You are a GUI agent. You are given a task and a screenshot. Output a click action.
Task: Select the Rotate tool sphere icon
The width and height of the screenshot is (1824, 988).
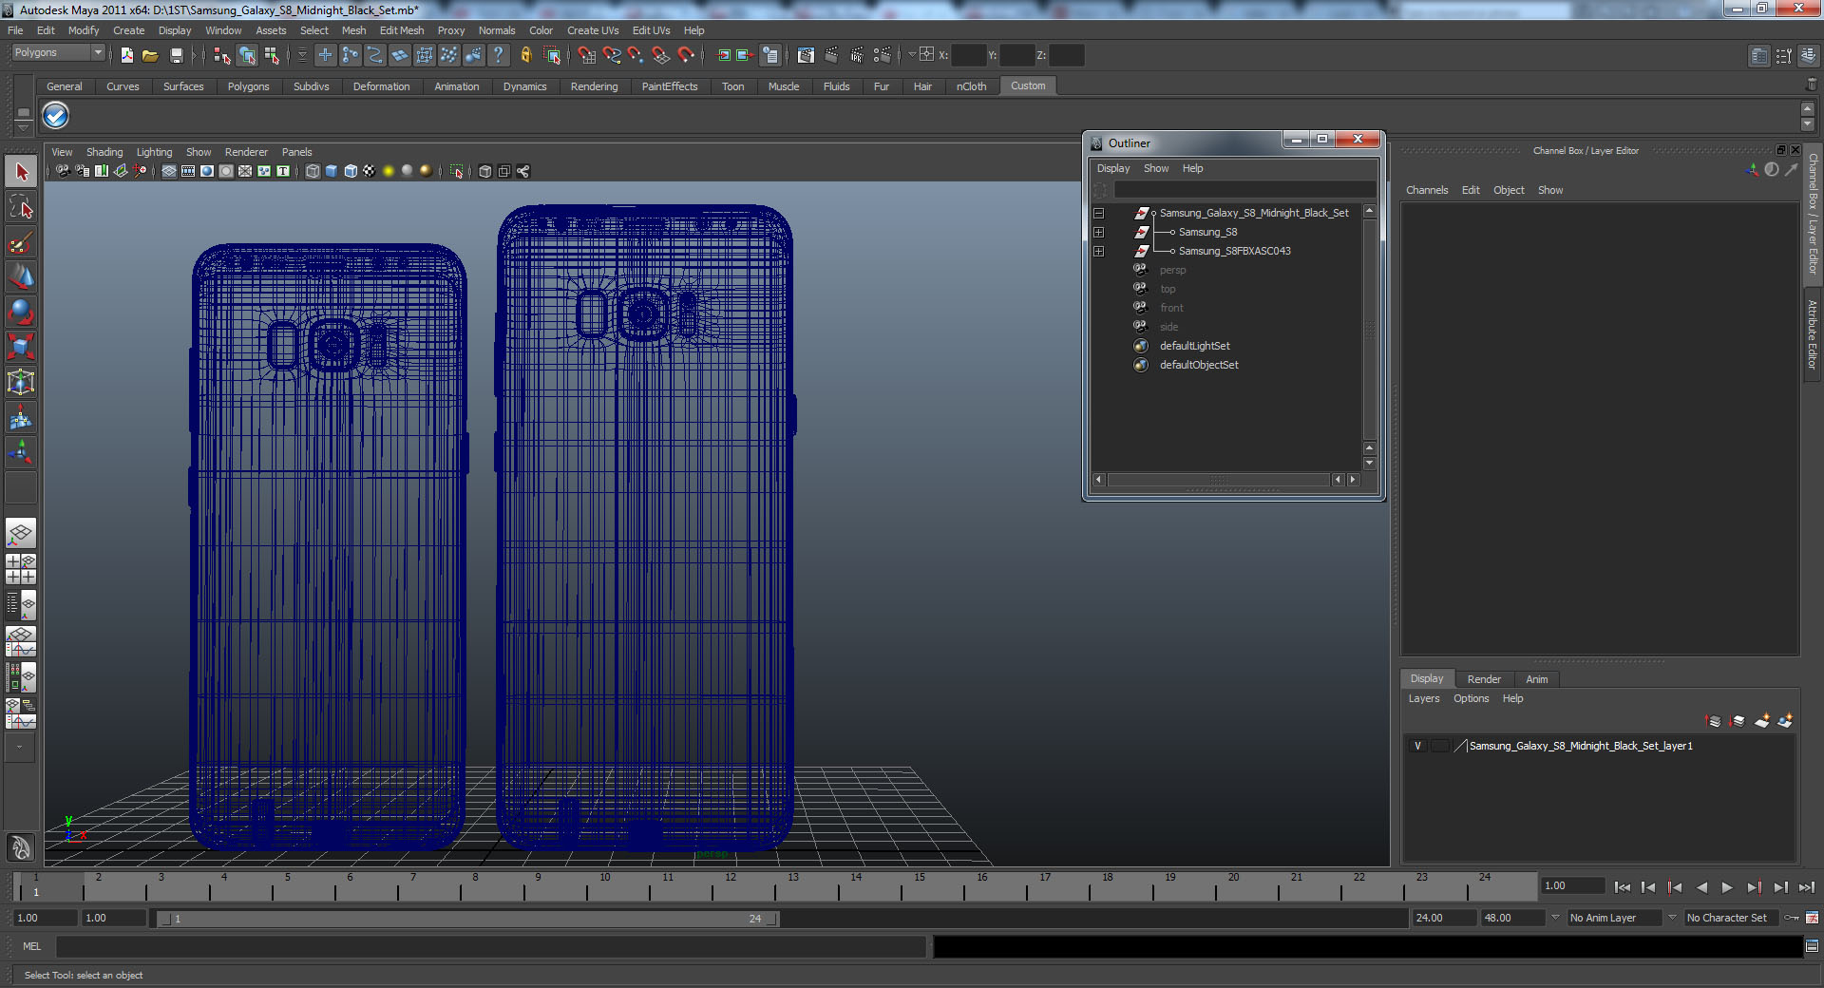coord(21,312)
